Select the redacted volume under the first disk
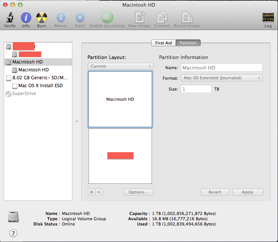278x242 pixels. [x=38, y=54]
